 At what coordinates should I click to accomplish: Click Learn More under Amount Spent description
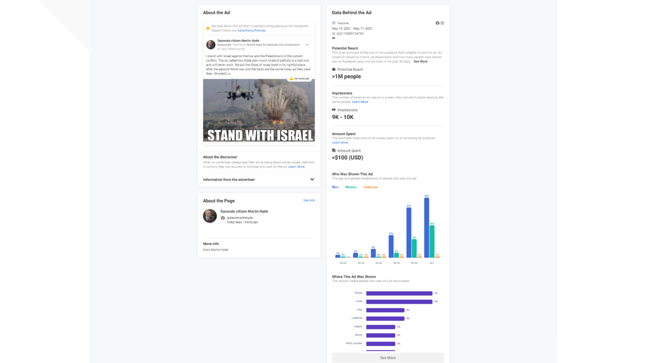(340, 142)
